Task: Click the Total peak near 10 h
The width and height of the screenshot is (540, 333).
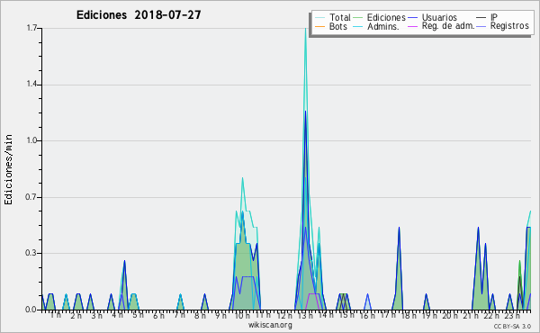Action: coord(242,178)
